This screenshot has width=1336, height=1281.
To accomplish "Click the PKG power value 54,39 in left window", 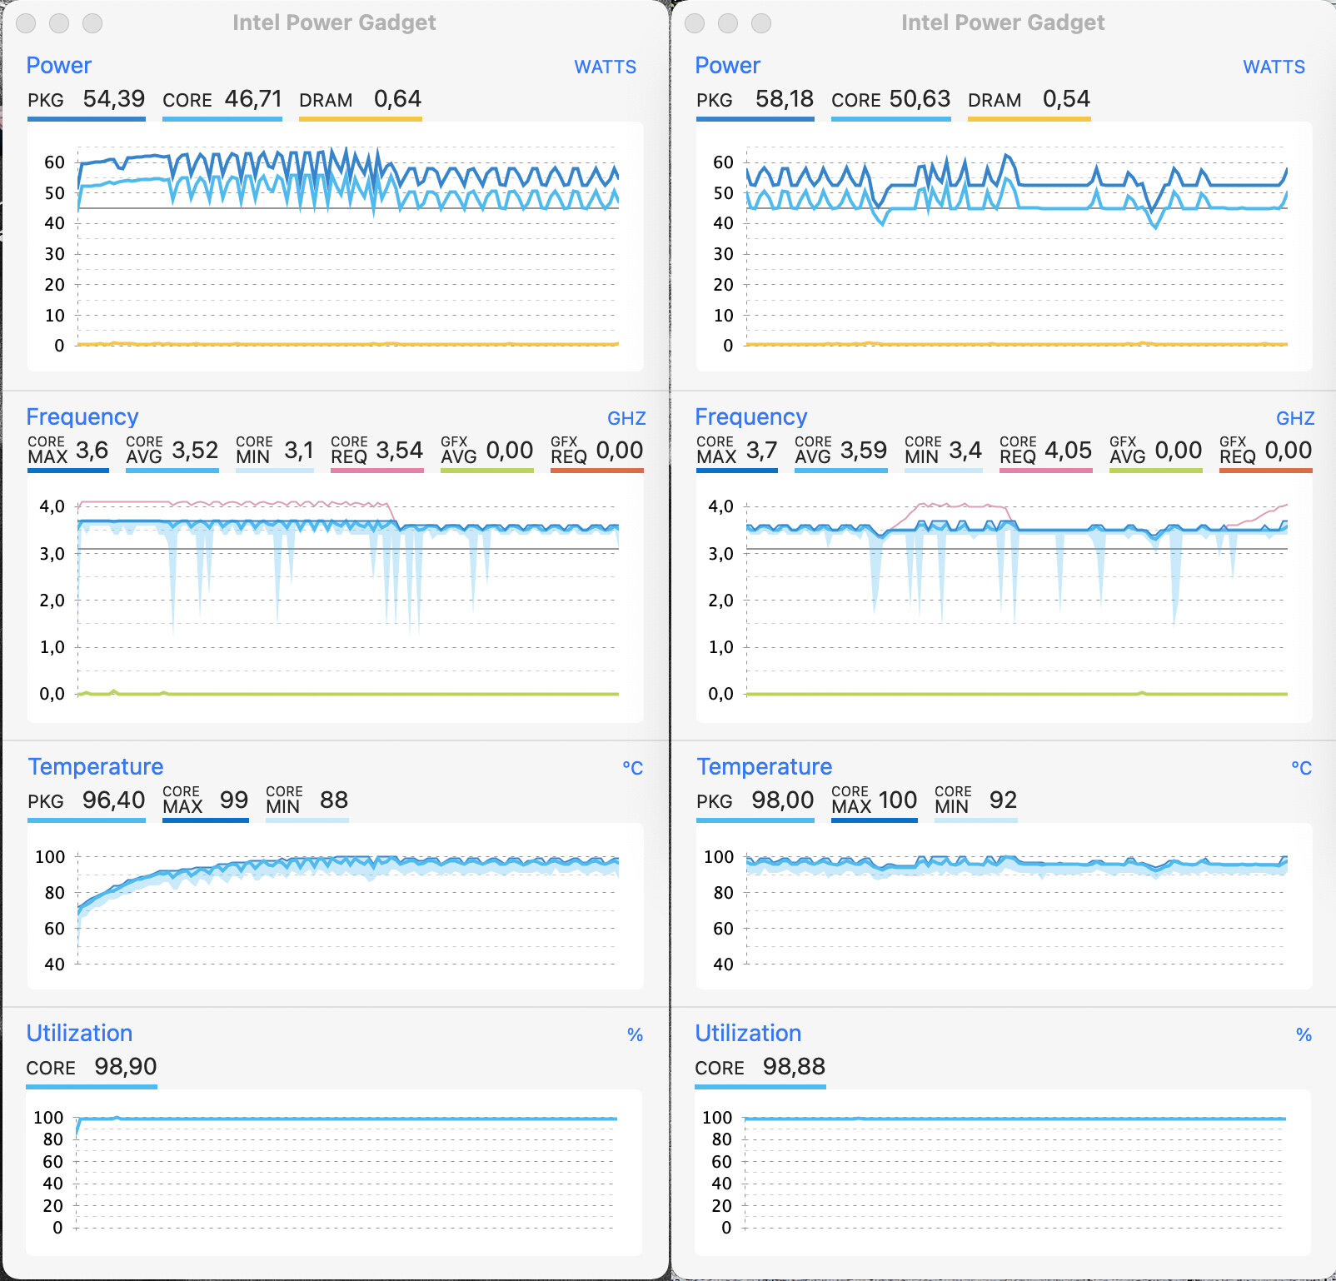I will click(113, 99).
